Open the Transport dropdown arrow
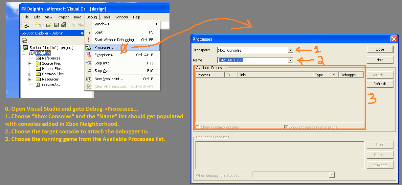Screen dimensions: 402x185 290,50
